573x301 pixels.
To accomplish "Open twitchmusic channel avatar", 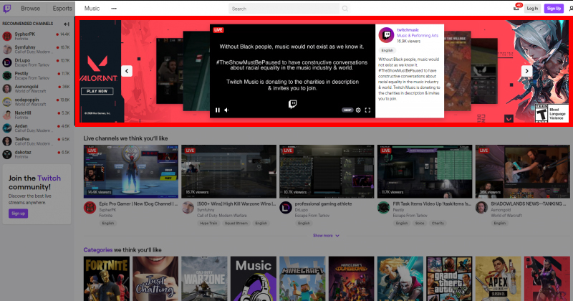I will click(386, 35).
